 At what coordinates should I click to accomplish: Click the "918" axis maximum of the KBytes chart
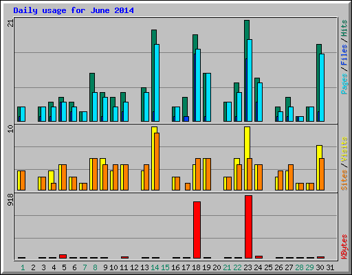10,199
